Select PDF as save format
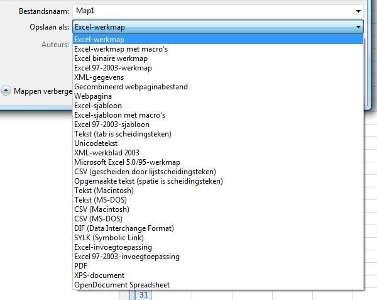Image resolution: width=377 pixels, height=300 pixels. coord(218,266)
